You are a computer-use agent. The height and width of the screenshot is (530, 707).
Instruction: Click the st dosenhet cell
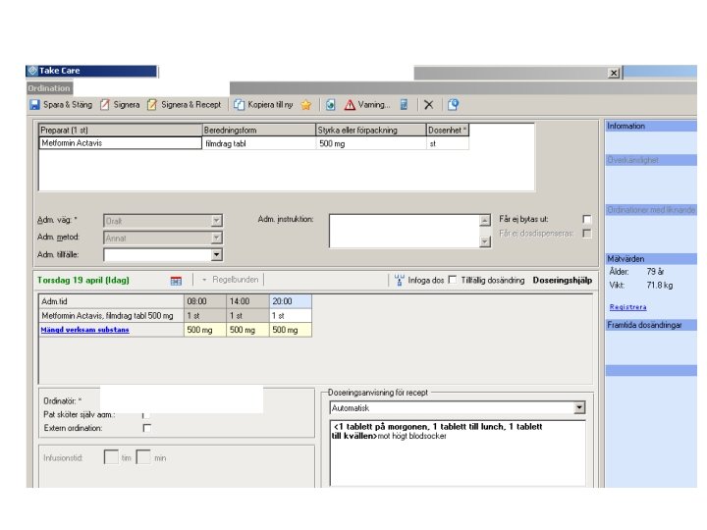(x=448, y=143)
